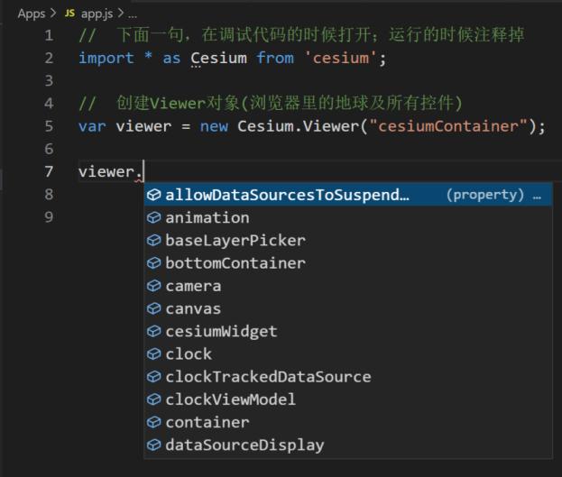The height and width of the screenshot is (477, 562).
Task: Open app.js breadcrumb item
Action: [97, 14]
